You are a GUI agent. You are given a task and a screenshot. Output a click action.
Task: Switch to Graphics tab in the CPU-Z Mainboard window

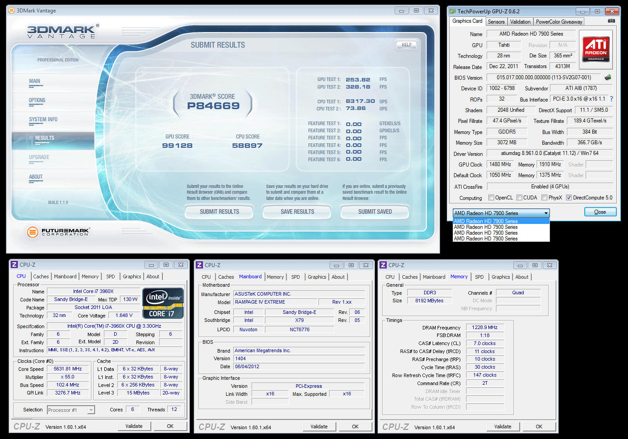[317, 277]
